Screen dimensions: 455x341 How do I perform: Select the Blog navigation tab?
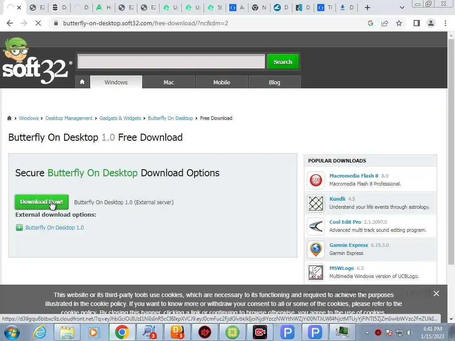(x=275, y=82)
